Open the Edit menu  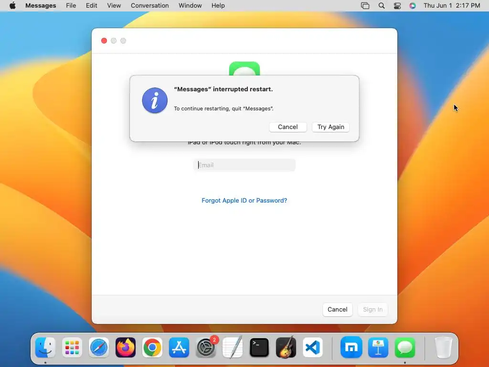coord(92,6)
